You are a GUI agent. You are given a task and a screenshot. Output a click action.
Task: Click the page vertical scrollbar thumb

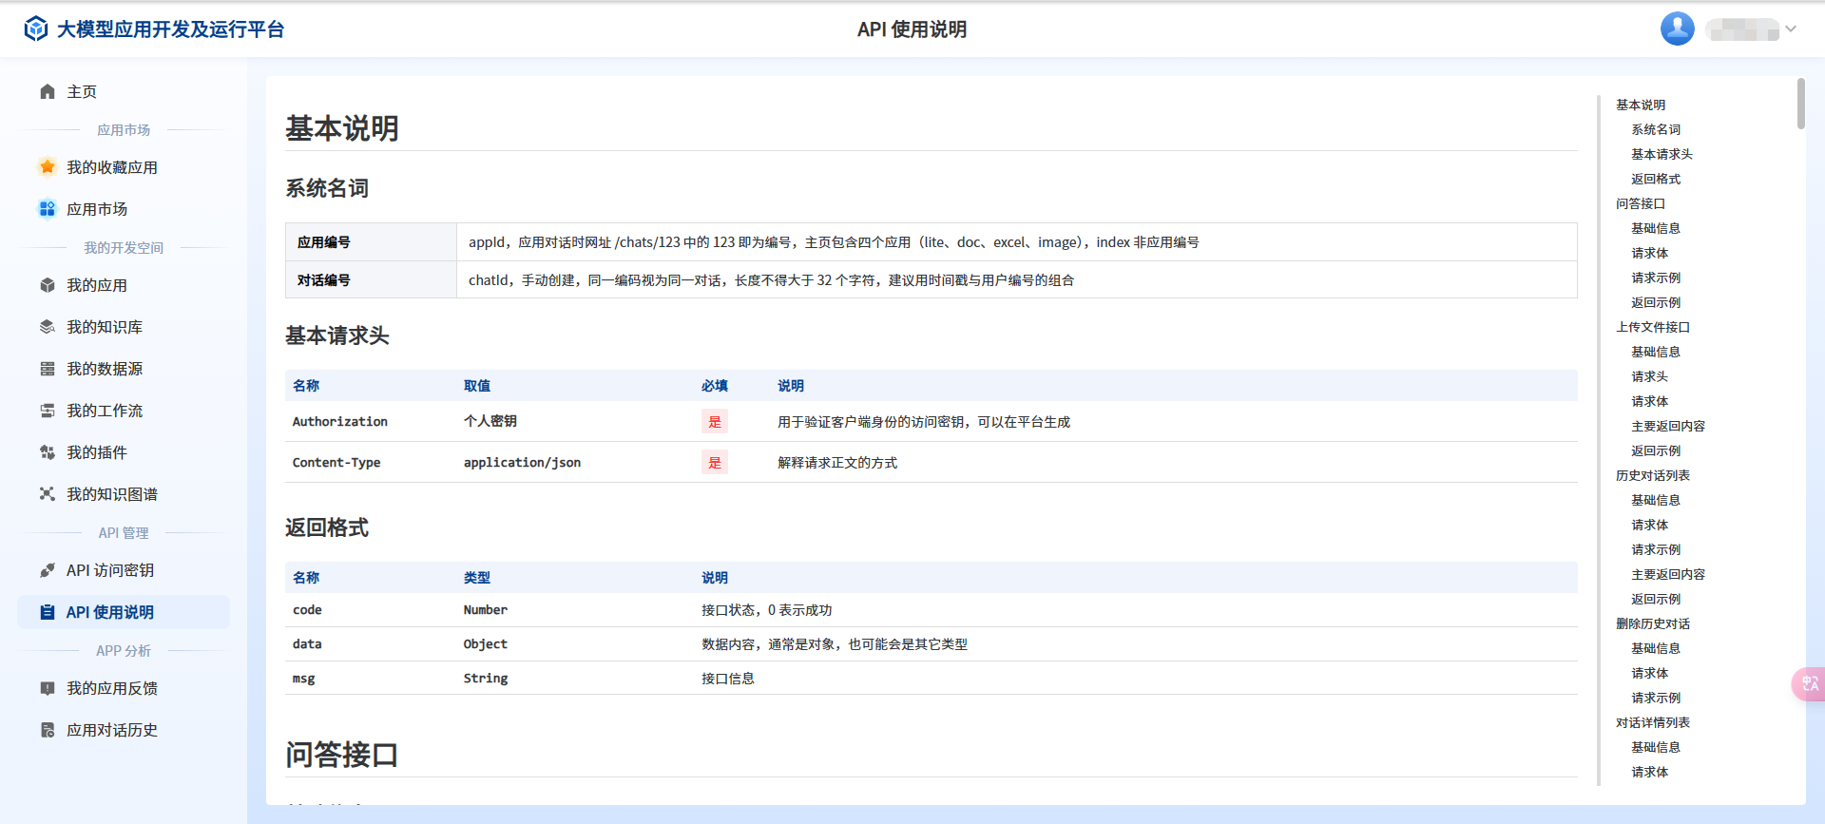(1800, 104)
